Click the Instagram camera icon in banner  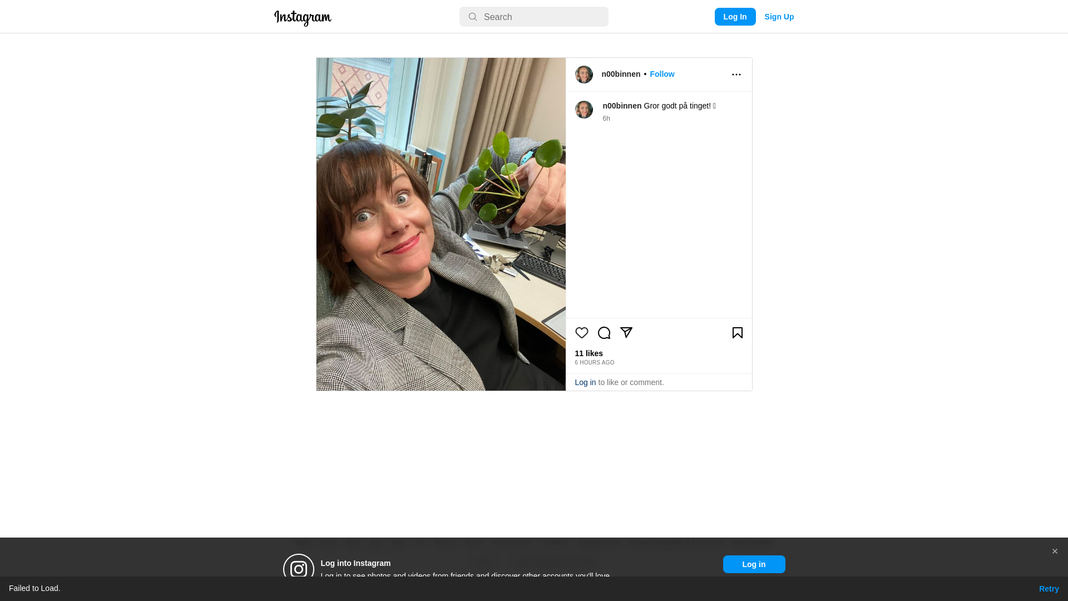click(x=299, y=569)
